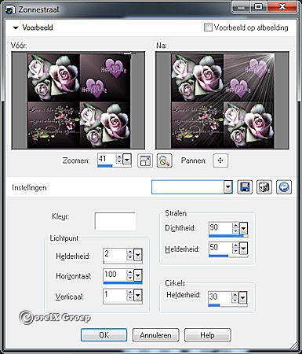The image size is (302, 354).
Task: Click the Horizontaal value field
Action: (x=115, y=275)
